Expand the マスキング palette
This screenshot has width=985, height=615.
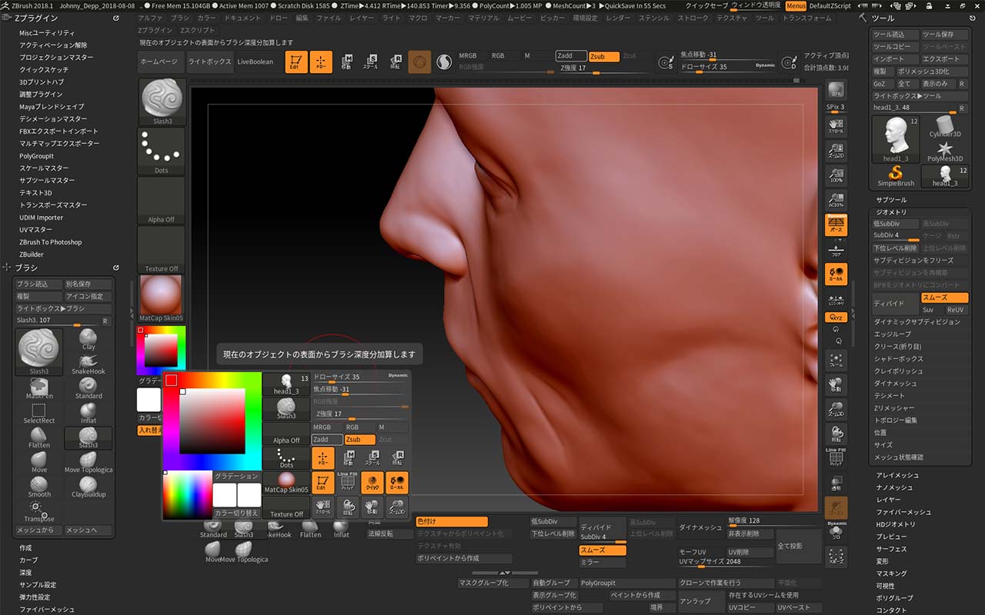[891, 573]
